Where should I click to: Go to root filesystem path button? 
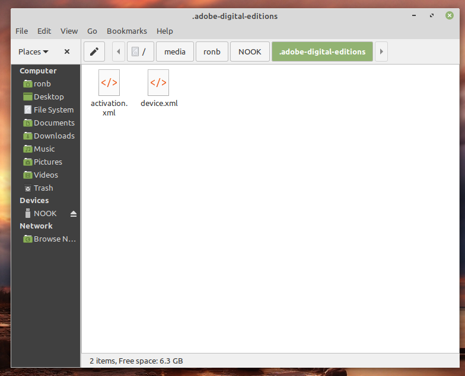click(140, 52)
